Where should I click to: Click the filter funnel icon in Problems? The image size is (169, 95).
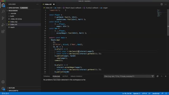coord(153,76)
